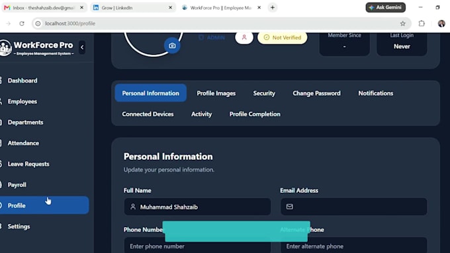Switch to the Personal Information tab
The width and height of the screenshot is (450, 253).
point(151,93)
